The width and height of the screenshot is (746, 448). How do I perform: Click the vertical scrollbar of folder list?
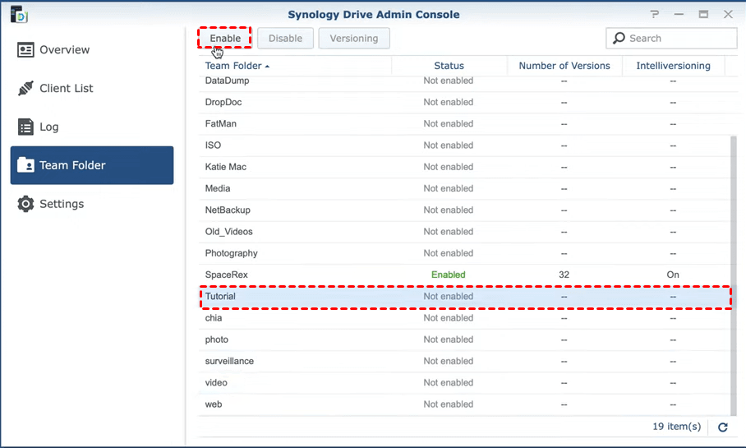pyautogui.click(x=734, y=271)
